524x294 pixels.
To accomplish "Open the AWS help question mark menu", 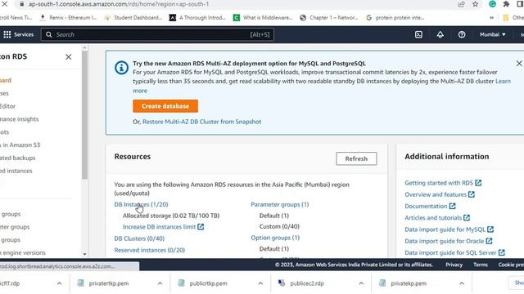I will (x=462, y=34).
